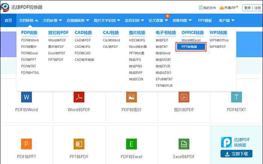
Task: Click the 图片转PDF tile icon
Action: coord(184,97)
